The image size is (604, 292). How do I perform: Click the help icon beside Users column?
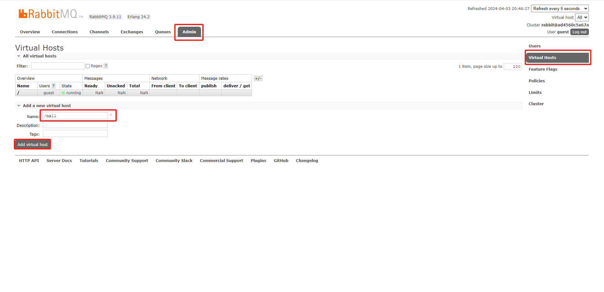(53, 86)
